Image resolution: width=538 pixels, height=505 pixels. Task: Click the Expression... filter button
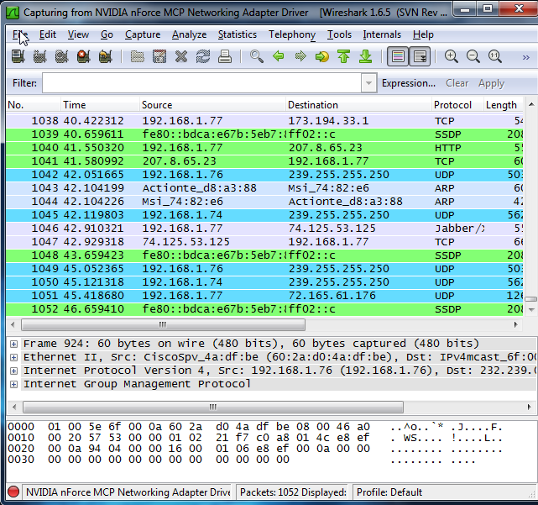pos(409,83)
